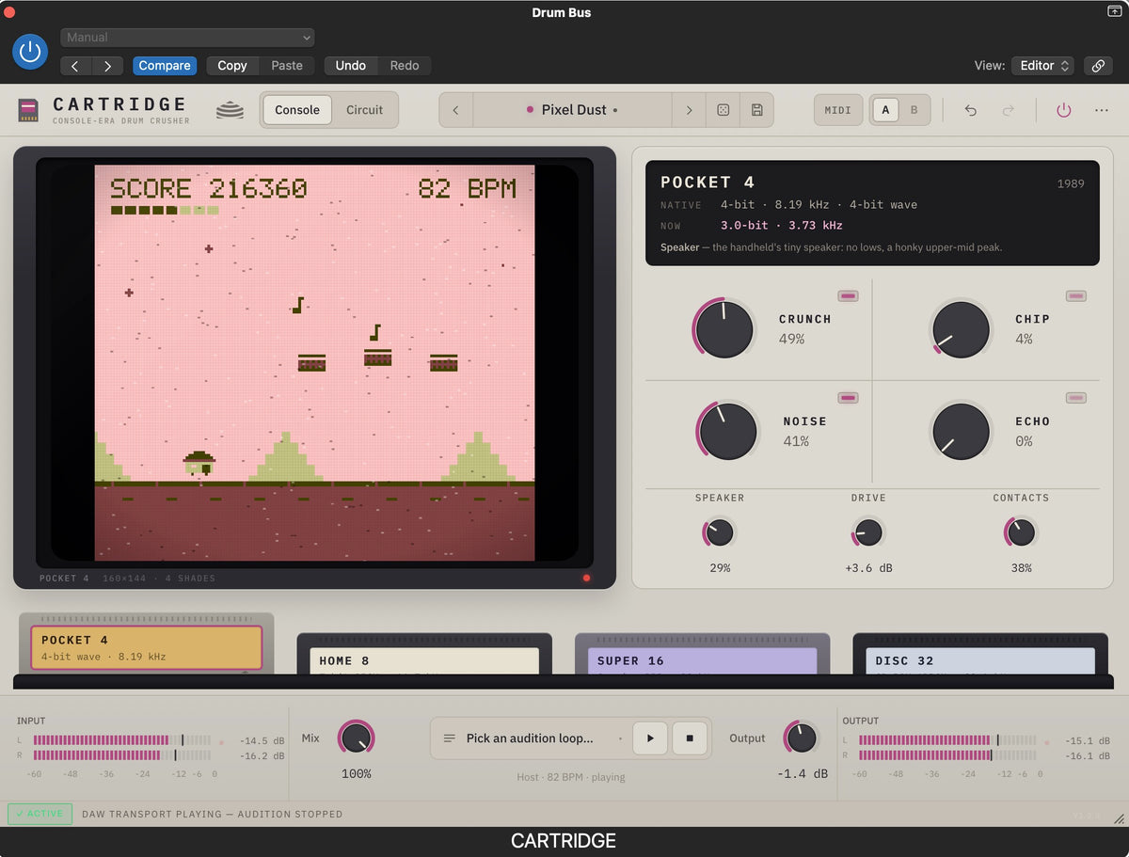Click the 49% Crunch value
The image size is (1129, 857).
pyautogui.click(x=791, y=339)
